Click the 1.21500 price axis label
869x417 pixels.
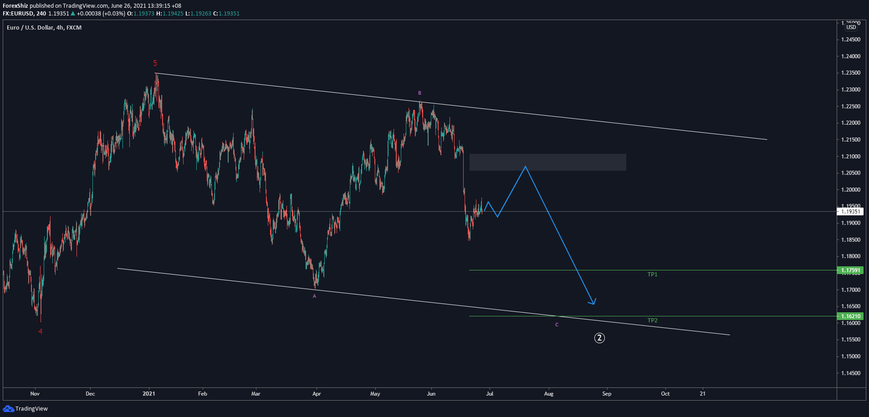[x=851, y=140]
